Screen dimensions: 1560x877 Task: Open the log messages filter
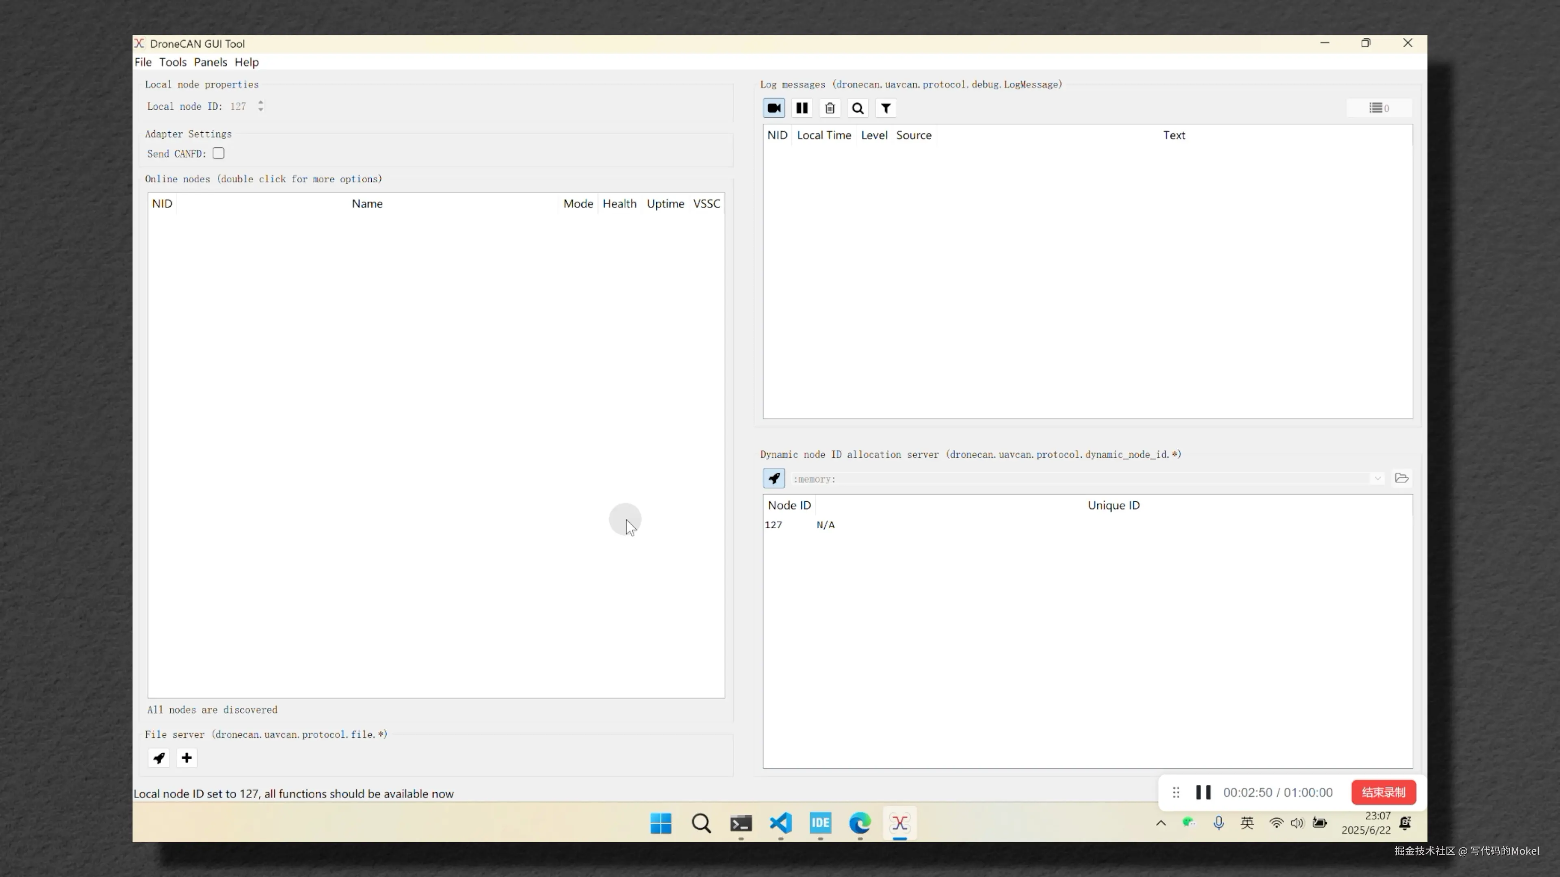tap(885, 108)
